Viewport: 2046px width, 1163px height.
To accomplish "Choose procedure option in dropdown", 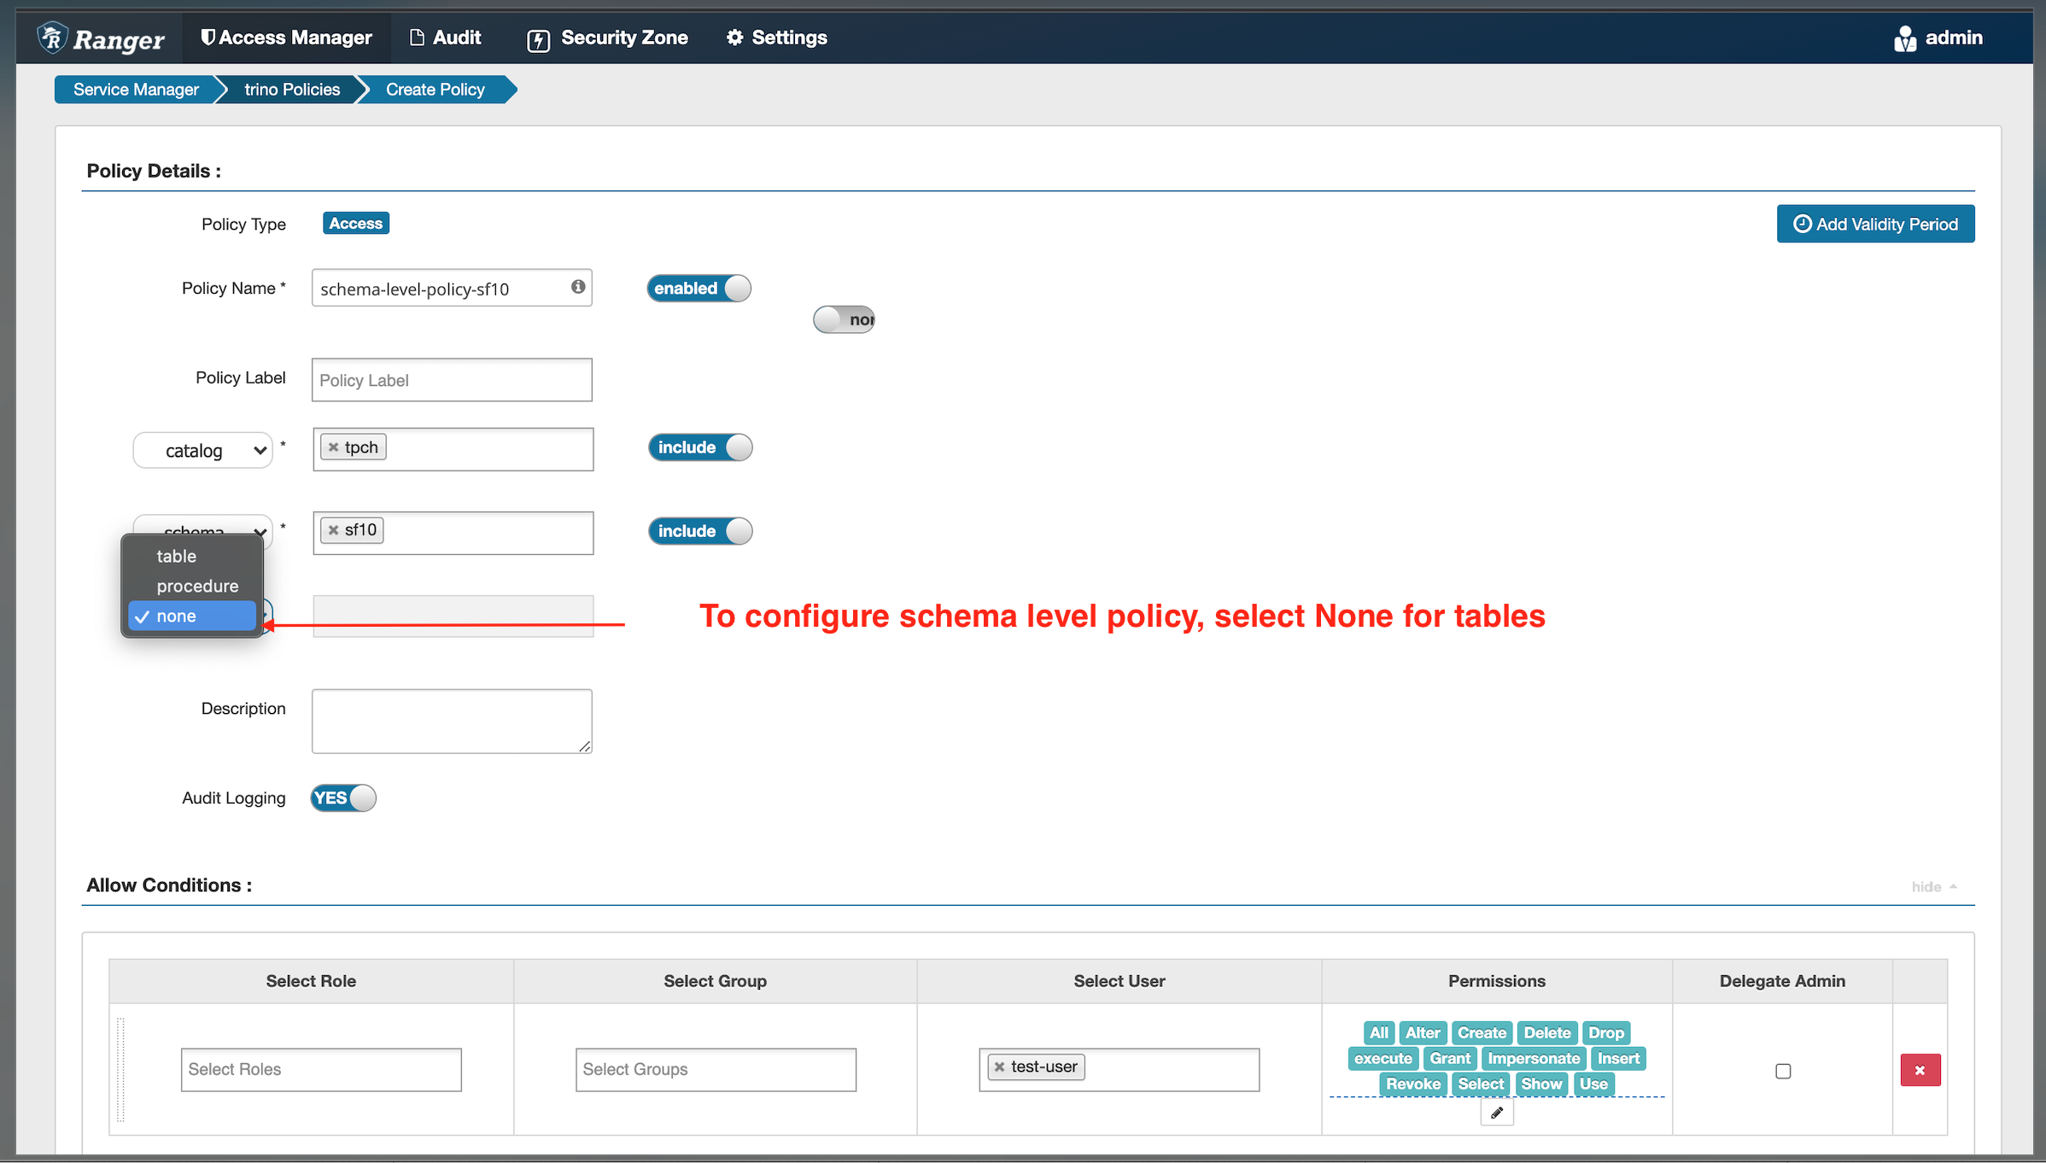I will [x=197, y=586].
